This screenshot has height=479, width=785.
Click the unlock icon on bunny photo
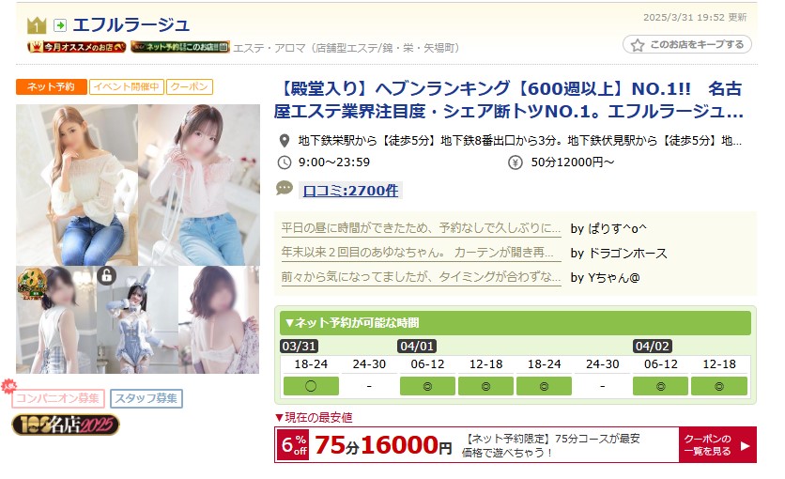(106, 275)
